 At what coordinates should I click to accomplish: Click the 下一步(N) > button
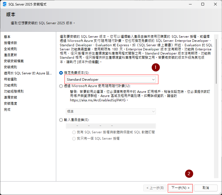[180, 188]
